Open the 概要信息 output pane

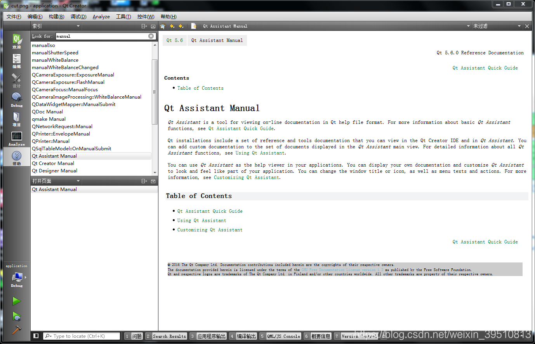[318, 336]
